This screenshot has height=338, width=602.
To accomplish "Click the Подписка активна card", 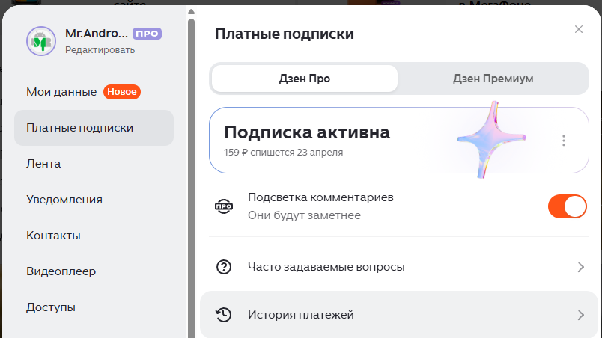I will coord(399,141).
